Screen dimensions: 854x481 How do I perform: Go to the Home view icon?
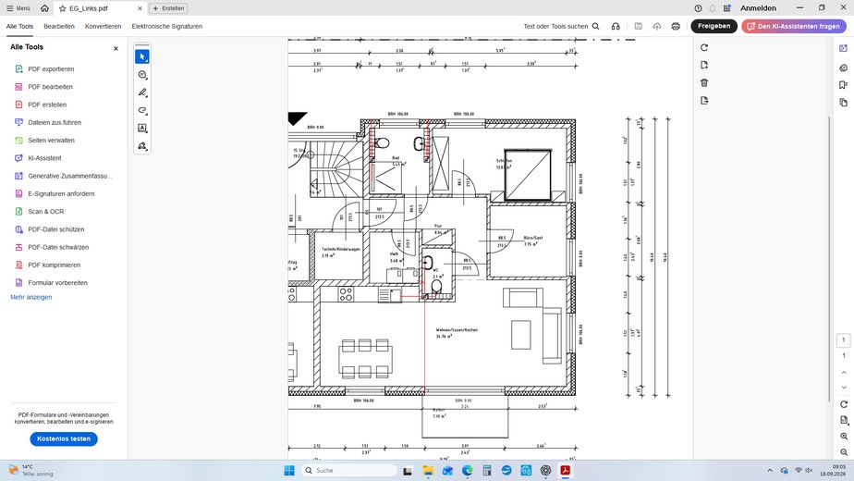[x=44, y=8]
